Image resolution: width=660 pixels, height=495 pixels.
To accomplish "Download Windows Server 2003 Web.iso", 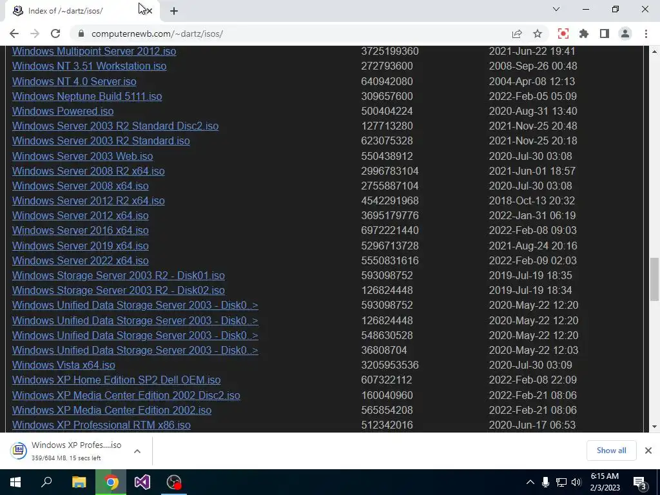I will click(x=82, y=156).
